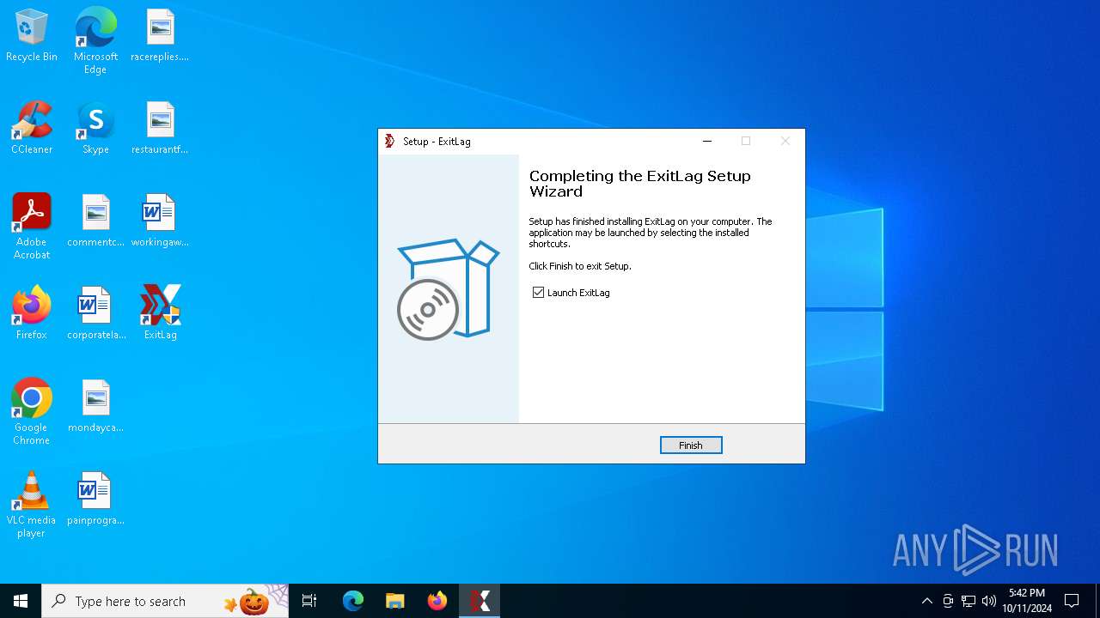1100x618 pixels.
Task: Click the ExitLag setup taskbar button
Action: 480,601
